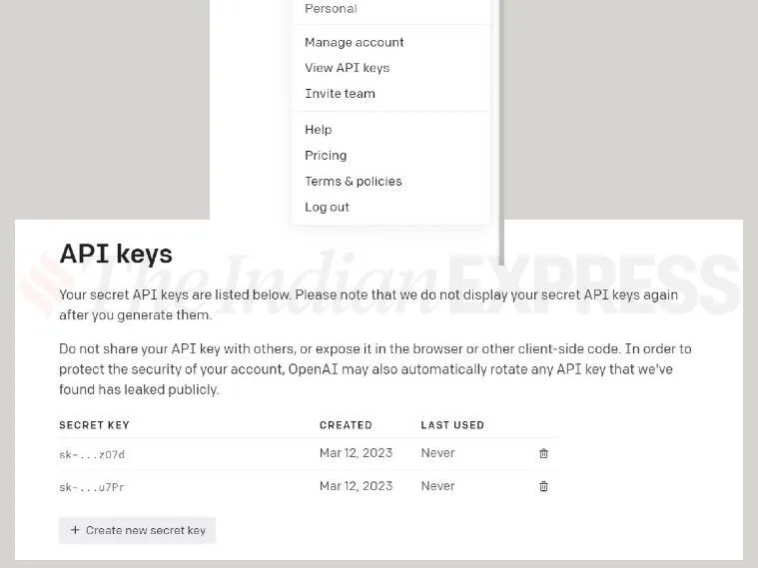Click trash icon for sk-...u7Pr key
The image size is (758, 568).
coord(543,486)
